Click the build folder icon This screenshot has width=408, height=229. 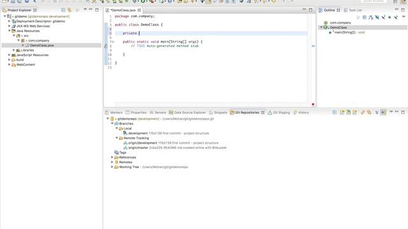14,60
